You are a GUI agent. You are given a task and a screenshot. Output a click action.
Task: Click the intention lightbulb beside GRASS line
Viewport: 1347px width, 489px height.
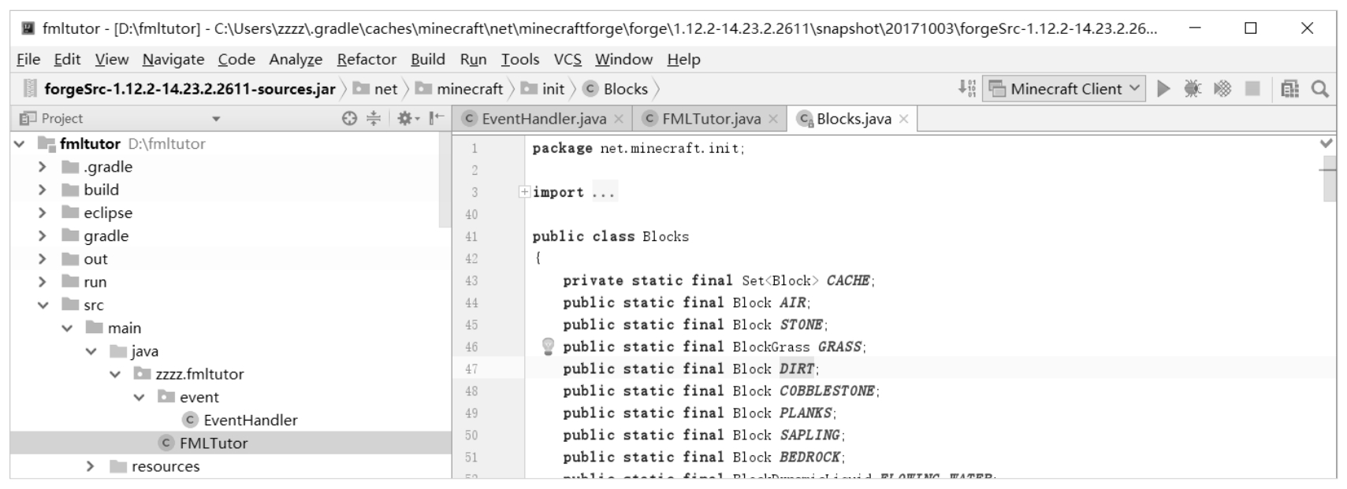point(548,346)
